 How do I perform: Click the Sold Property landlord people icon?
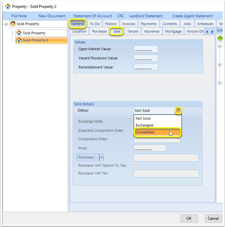click(x=13, y=24)
